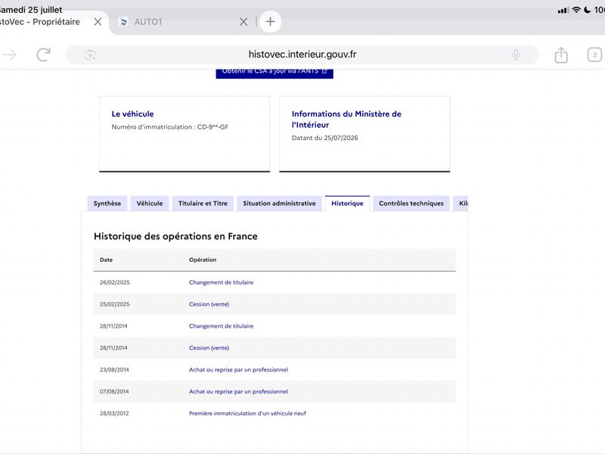Viewport: 605px width, 454px height.
Task: Click the Date column header
Action: 106,260
